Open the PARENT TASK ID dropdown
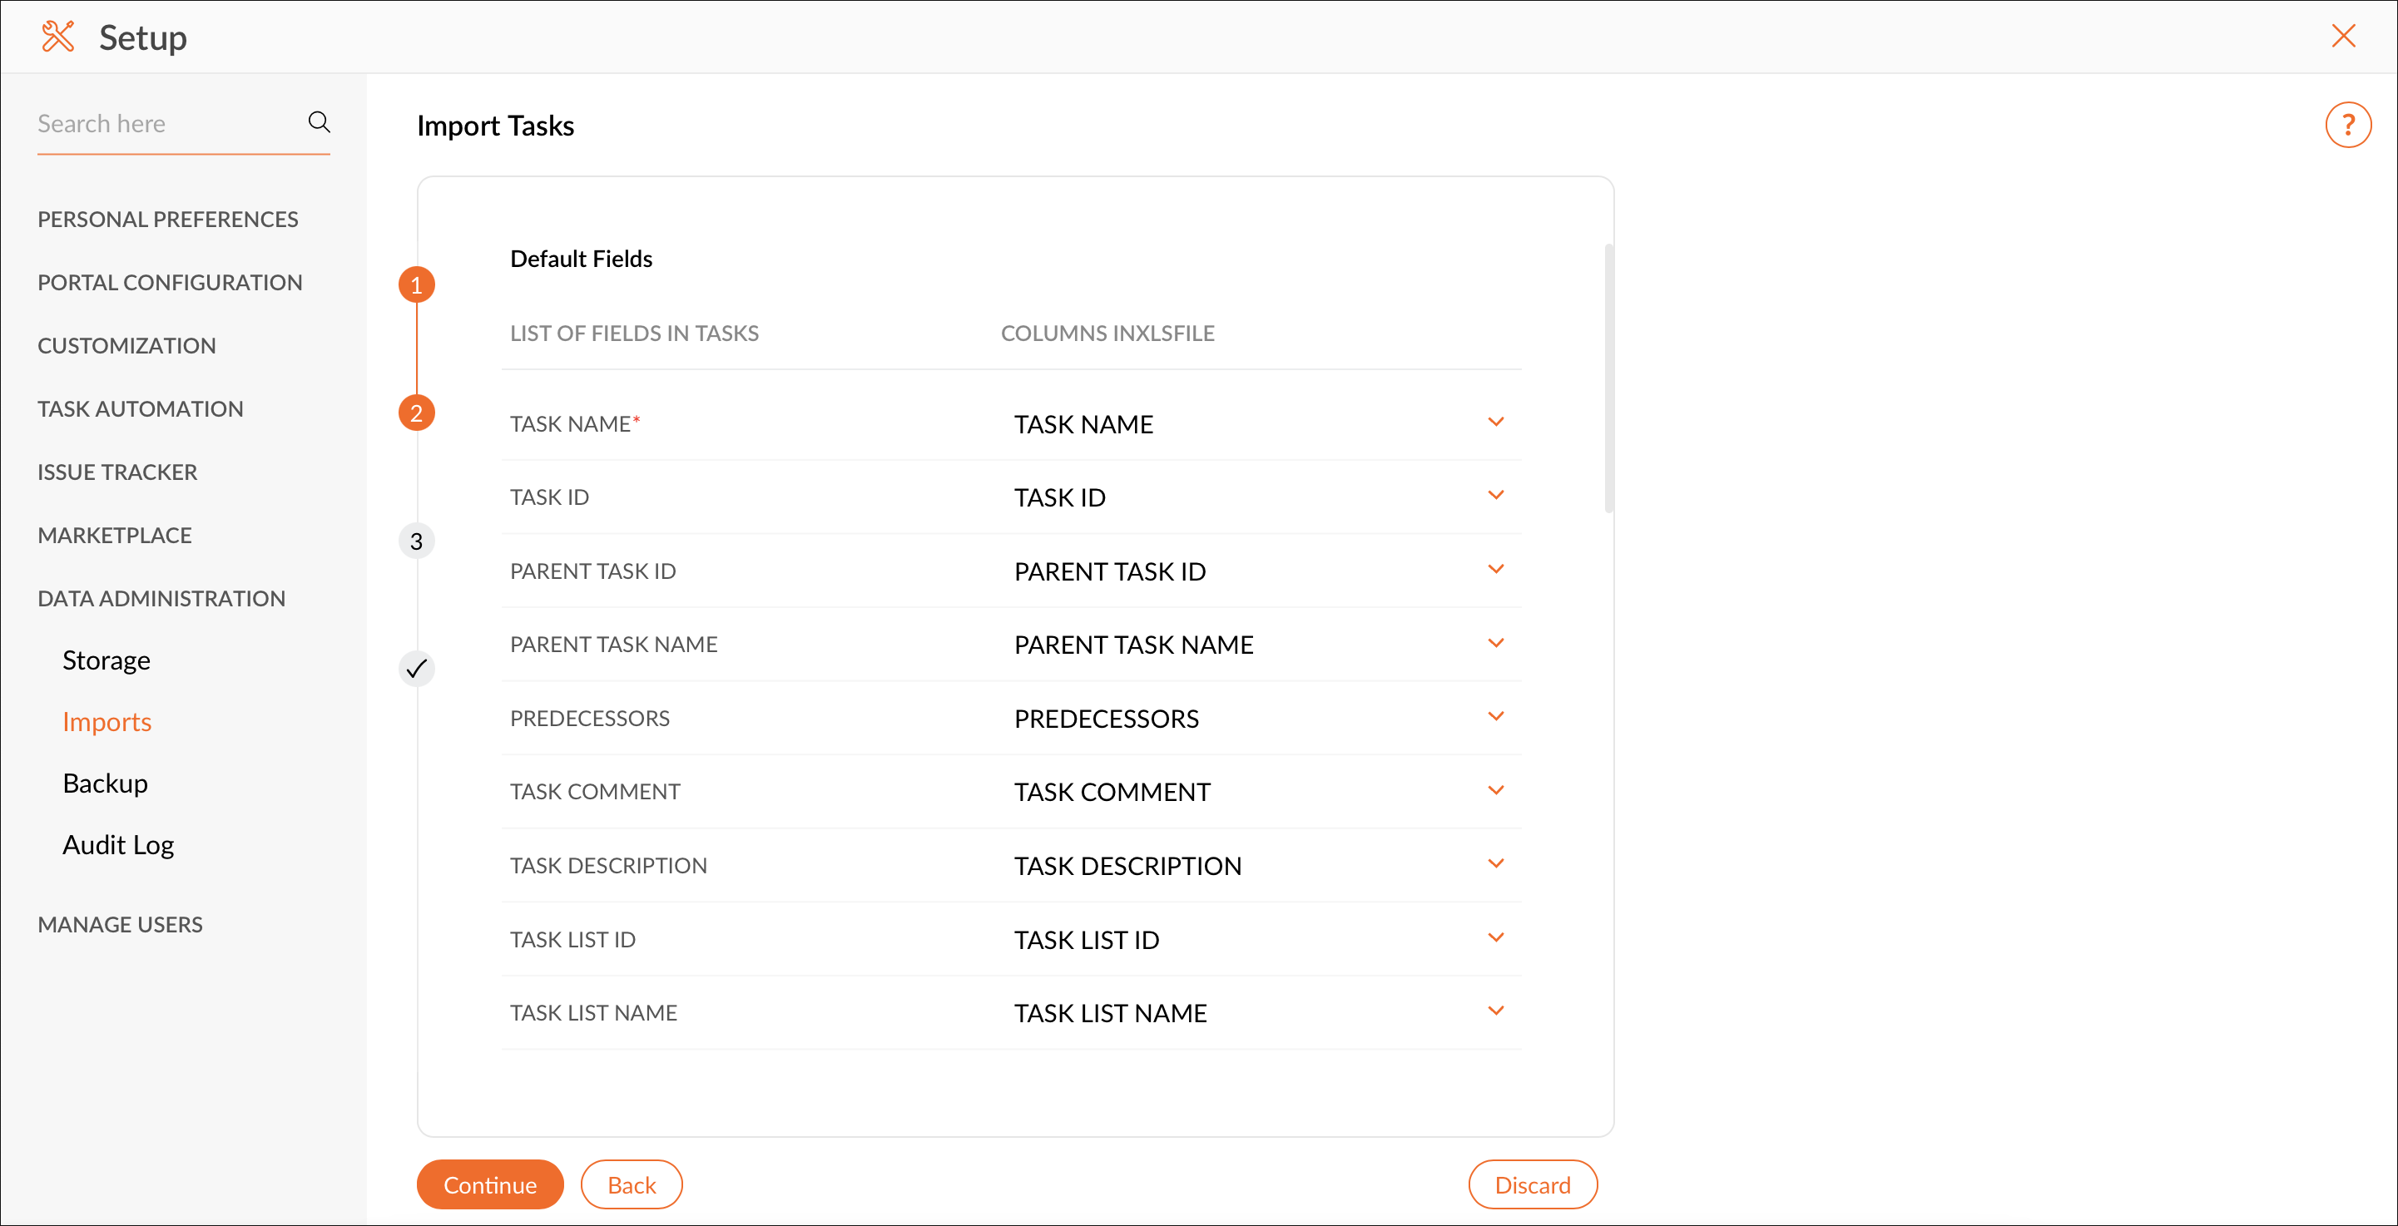Image resolution: width=2398 pixels, height=1226 pixels. click(x=1495, y=570)
